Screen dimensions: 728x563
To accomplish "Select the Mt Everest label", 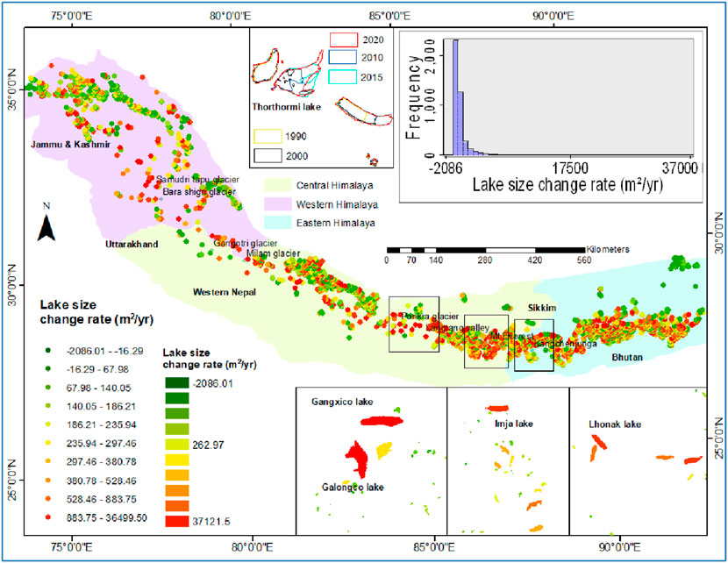I will 511,335.
